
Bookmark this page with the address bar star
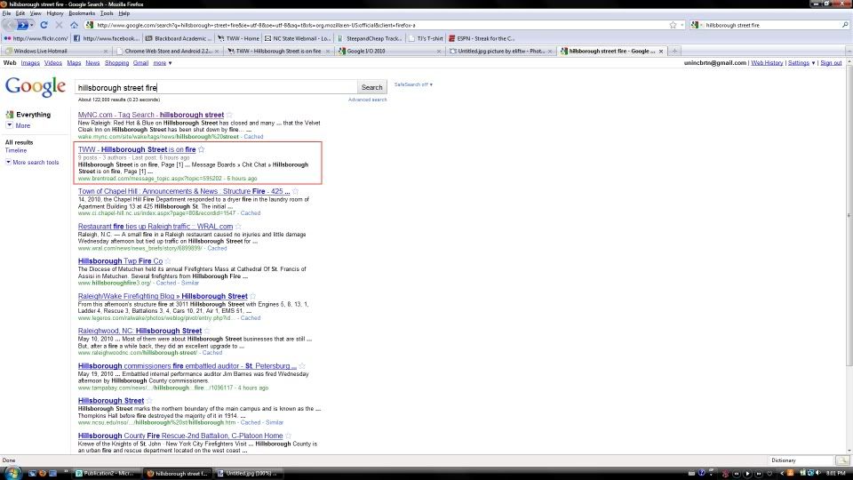(x=673, y=25)
